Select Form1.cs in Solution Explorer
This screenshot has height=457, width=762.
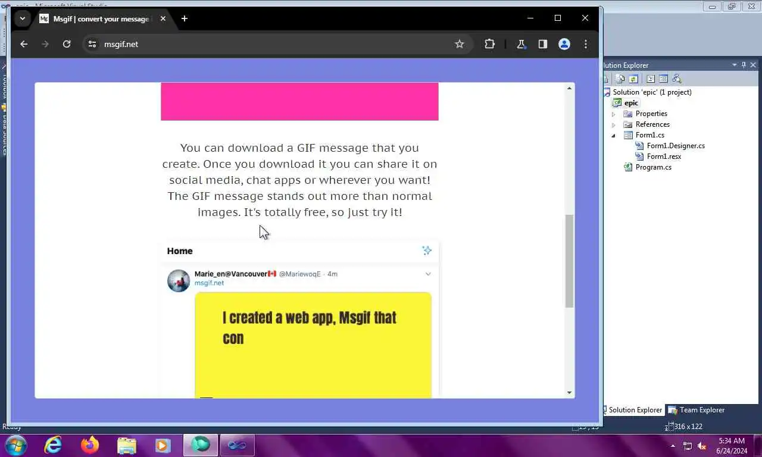(x=649, y=135)
